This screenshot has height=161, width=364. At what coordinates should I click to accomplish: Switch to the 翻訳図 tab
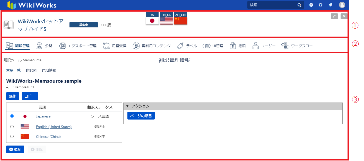(x=31, y=70)
